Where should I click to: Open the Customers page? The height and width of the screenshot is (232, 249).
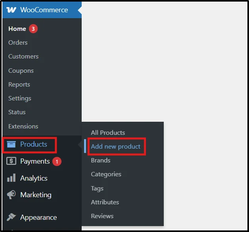tap(23, 57)
